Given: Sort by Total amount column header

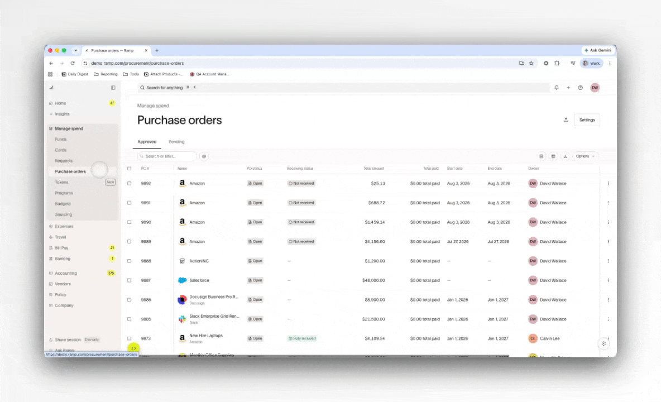Looking at the screenshot, I should 373,169.
